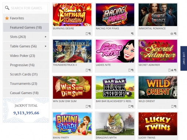Launch the Lucky Twins game thumbnail
The height and width of the screenshot is (140, 187).
coord(158,124)
